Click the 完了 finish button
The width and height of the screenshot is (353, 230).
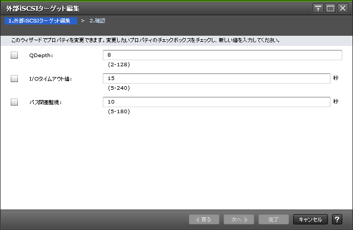pos(274,219)
